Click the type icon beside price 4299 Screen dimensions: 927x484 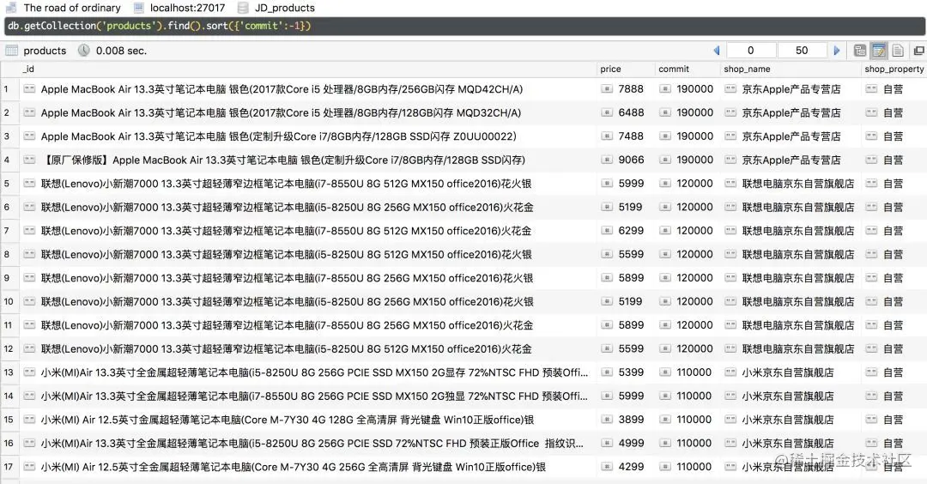pos(607,467)
